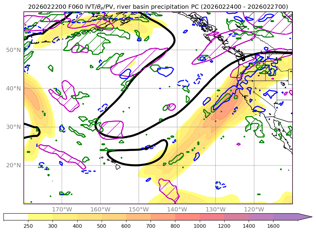The width and height of the screenshot is (316, 232).
Task: Click the colorbar tick label 1600
Action: (x=273, y=226)
